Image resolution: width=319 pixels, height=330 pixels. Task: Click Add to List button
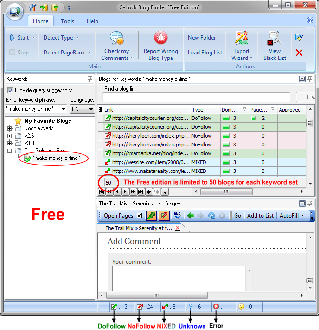click(x=260, y=216)
